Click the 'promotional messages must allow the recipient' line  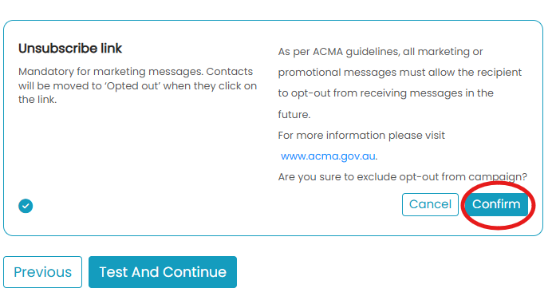[x=400, y=73]
